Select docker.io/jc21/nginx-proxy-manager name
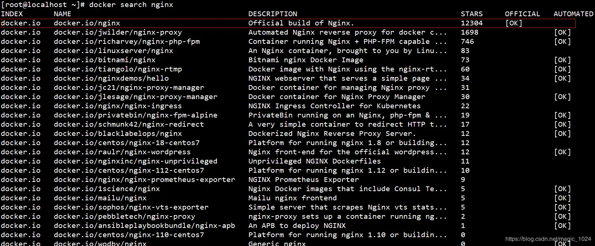595x246 pixels. 129,88
